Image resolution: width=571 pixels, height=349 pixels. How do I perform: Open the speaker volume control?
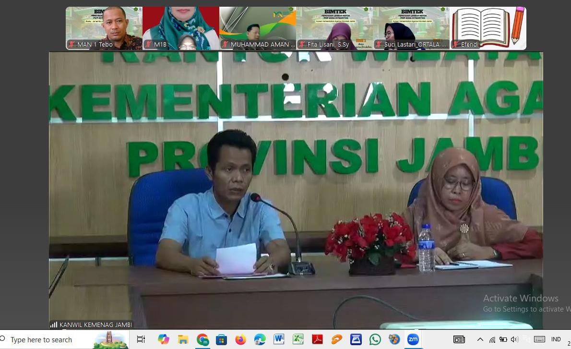tap(514, 339)
